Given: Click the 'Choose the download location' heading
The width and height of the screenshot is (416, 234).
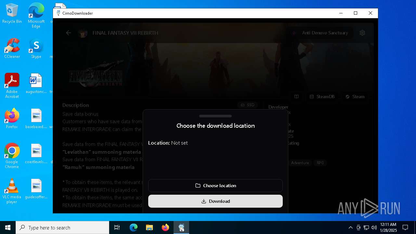Looking at the screenshot, I should point(215,126).
